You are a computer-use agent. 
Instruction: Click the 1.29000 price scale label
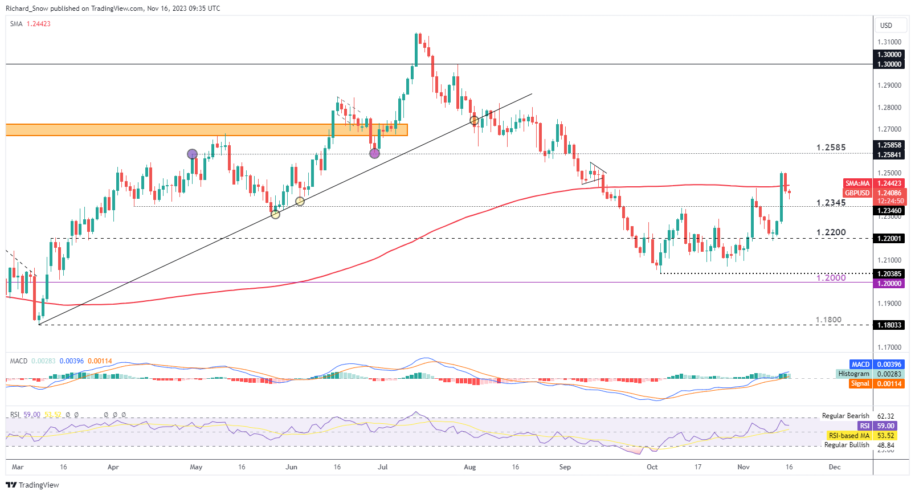889,85
